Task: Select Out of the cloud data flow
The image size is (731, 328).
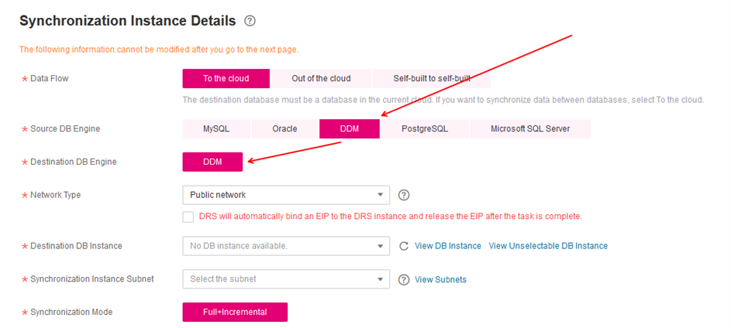Action: (321, 78)
